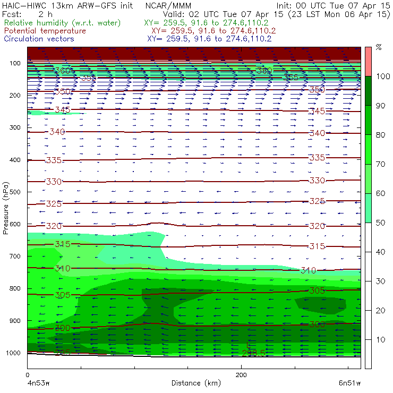Click the green XY coordinates line
Screen dimensions: 393x393
click(x=206, y=23)
